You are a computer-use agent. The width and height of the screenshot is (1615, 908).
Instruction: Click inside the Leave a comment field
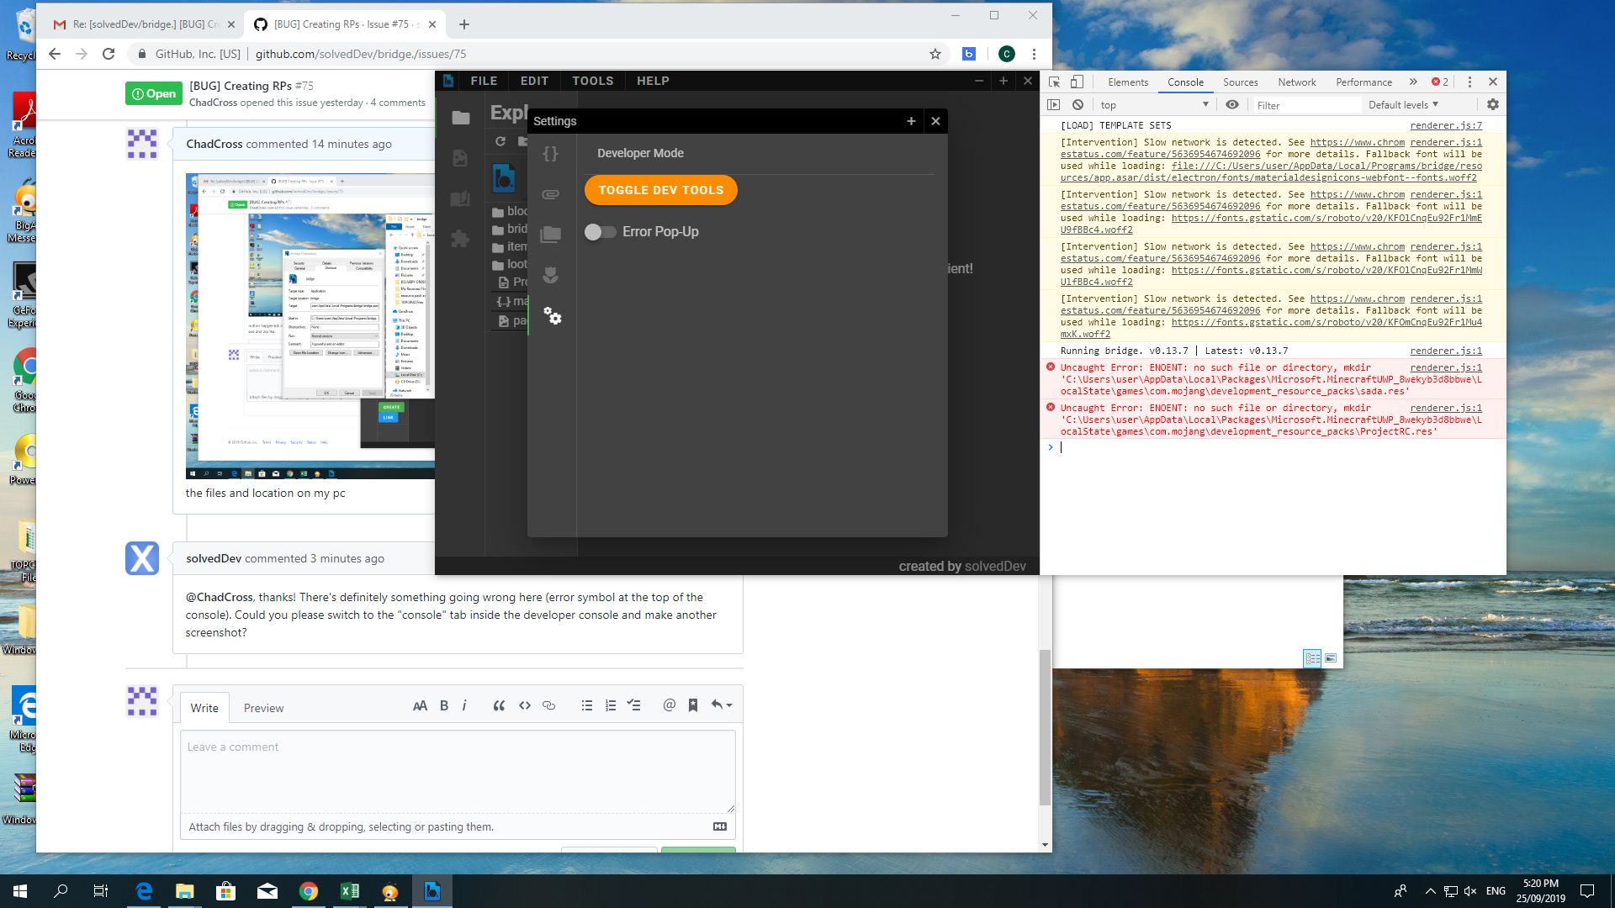(x=457, y=771)
